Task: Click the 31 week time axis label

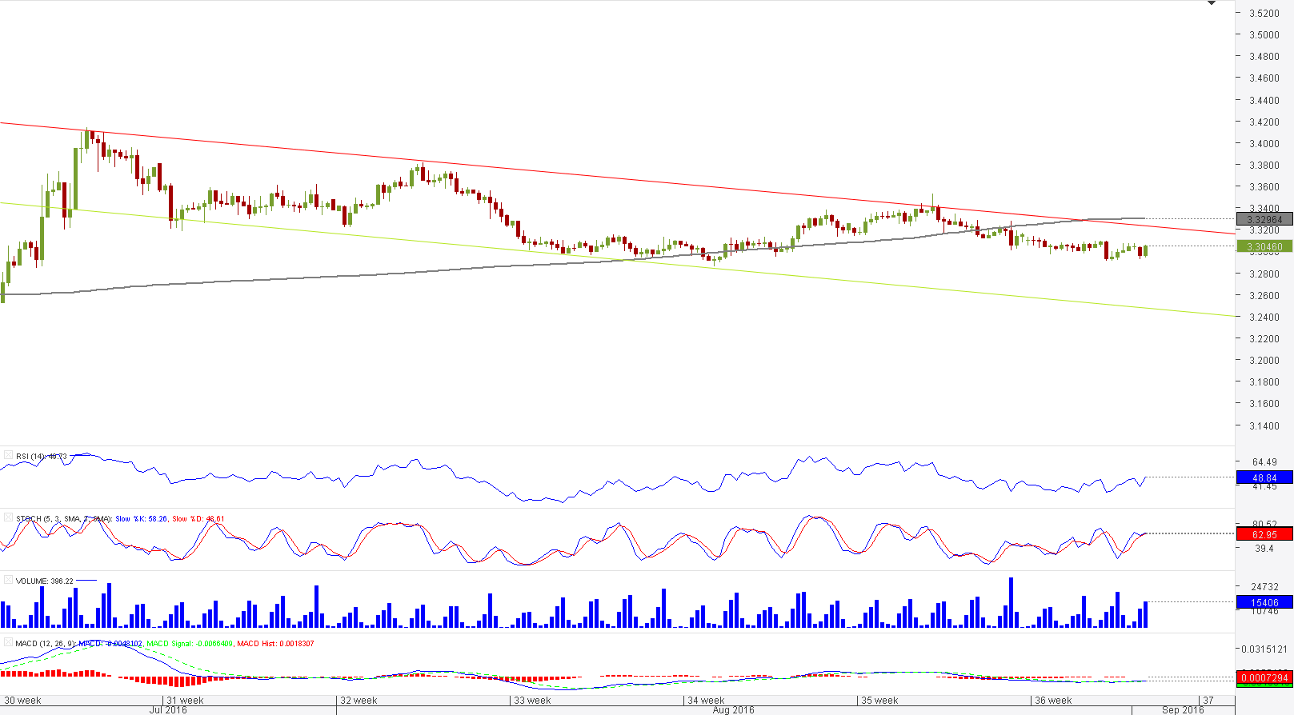Action: tap(185, 701)
